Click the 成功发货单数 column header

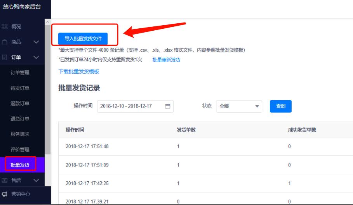[x=302, y=130]
